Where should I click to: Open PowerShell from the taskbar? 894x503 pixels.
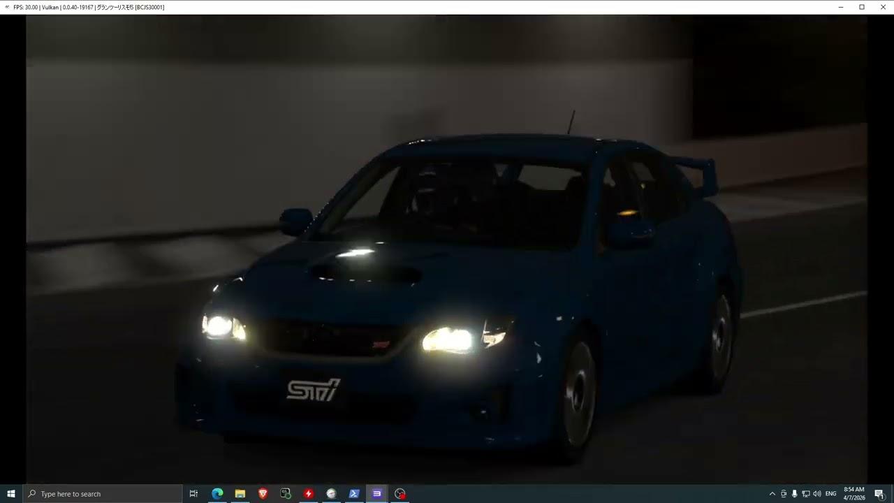tap(354, 494)
